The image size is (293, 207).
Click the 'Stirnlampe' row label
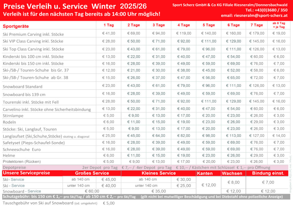point(13,116)
